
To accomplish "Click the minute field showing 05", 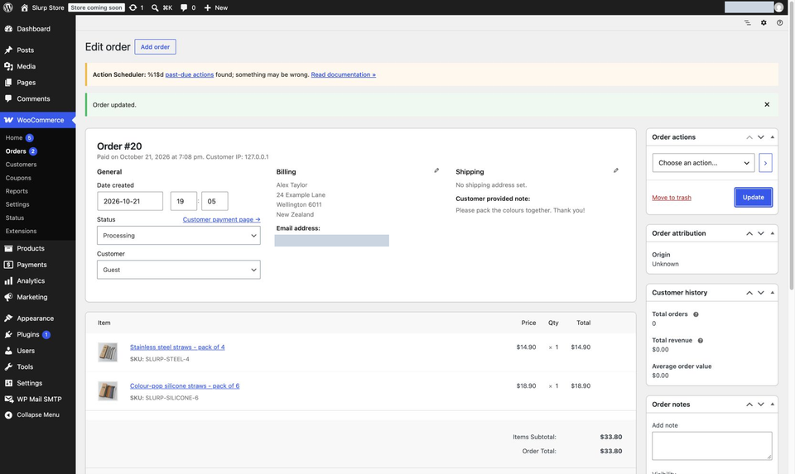I will click(214, 201).
